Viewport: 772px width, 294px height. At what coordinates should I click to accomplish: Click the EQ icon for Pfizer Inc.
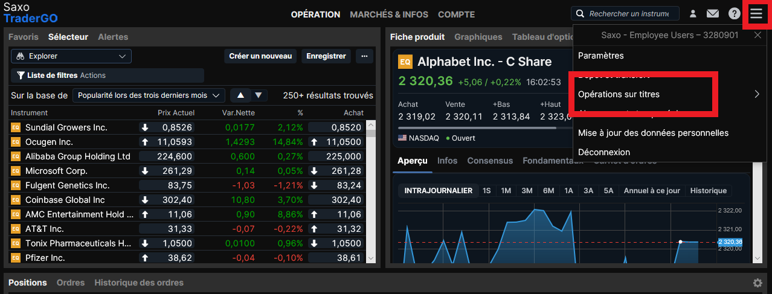(16, 258)
